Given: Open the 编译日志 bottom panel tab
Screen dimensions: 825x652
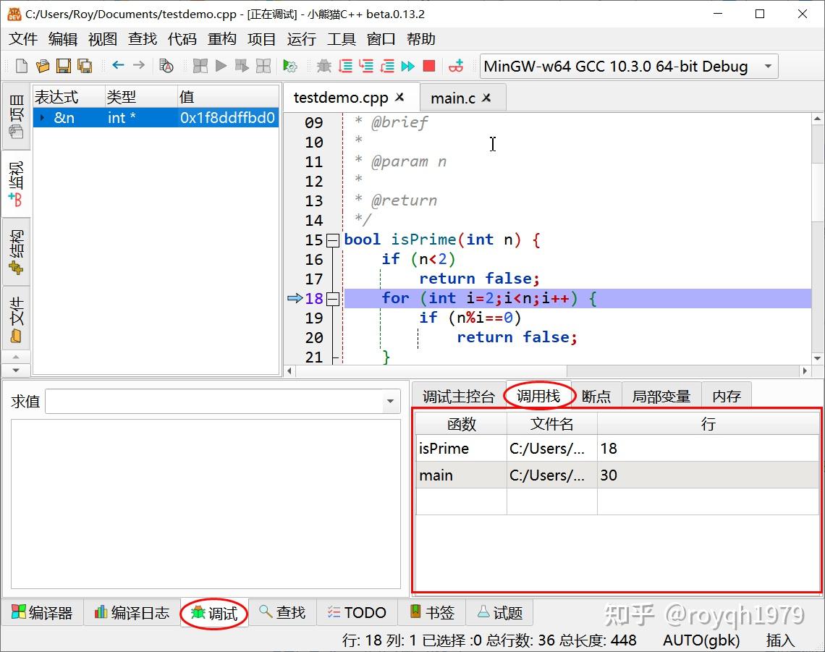Looking at the screenshot, I should coord(132,613).
